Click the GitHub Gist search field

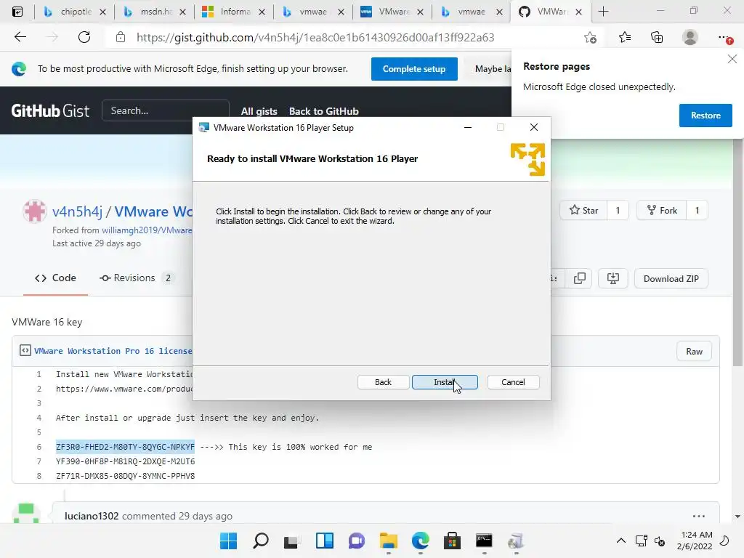(x=165, y=110)
